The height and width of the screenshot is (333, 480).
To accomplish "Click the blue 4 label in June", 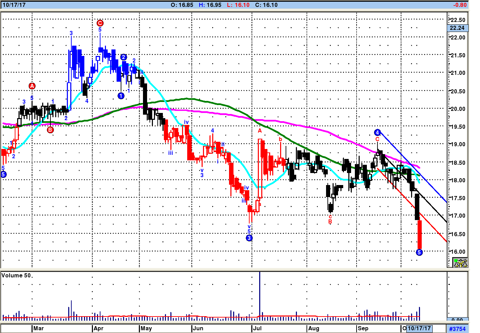I will coord(213,130).
